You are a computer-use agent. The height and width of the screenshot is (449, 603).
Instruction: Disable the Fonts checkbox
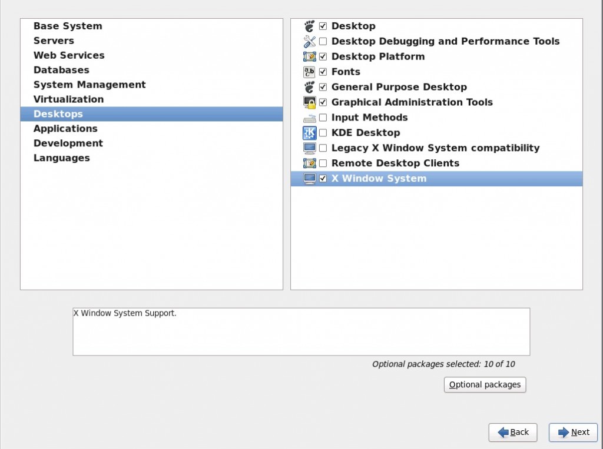point(323,72)
